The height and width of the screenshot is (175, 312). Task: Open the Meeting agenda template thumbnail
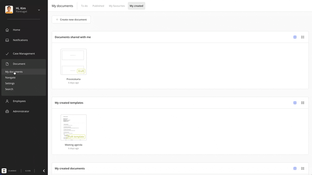coord(74,127)
